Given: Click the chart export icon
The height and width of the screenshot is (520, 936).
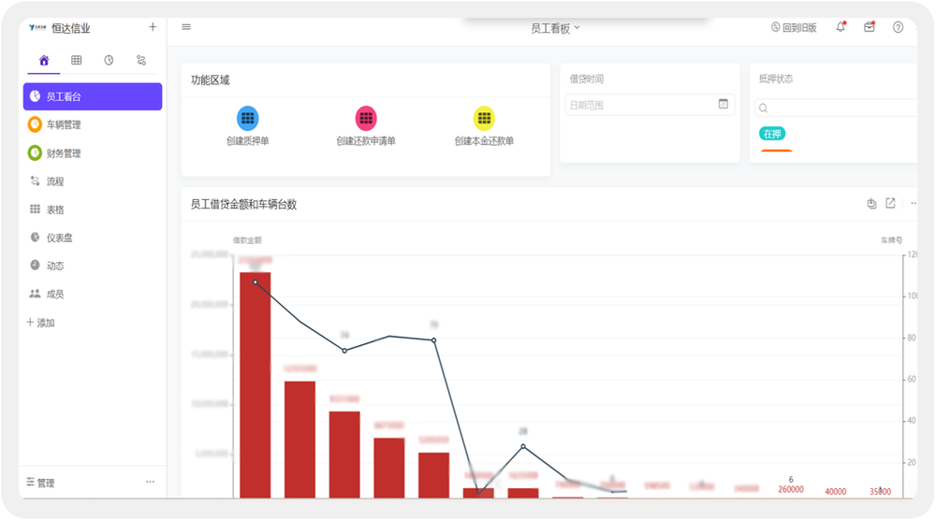Looking at the screenshot, I should [871, 203].
